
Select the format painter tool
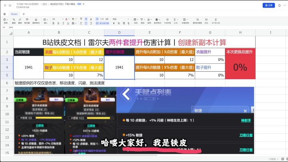point(27,20)
